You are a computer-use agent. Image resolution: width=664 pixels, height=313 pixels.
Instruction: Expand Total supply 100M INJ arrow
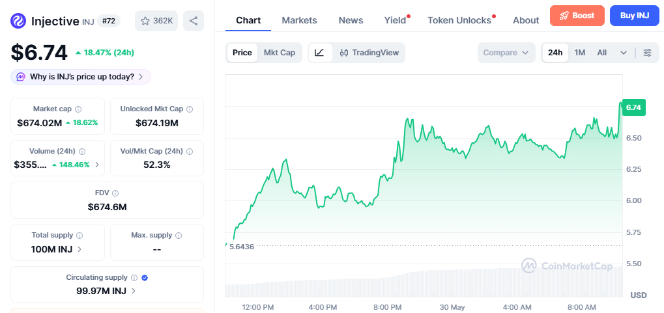tap(79, 249)
